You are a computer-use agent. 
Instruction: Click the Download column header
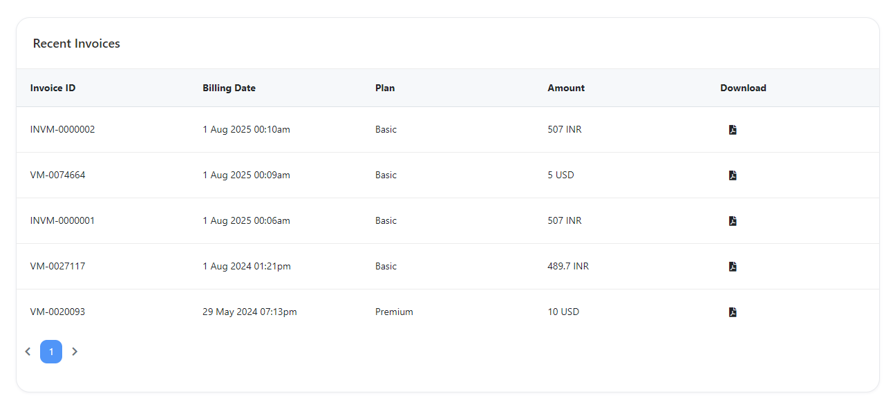[x=743, y=88]
